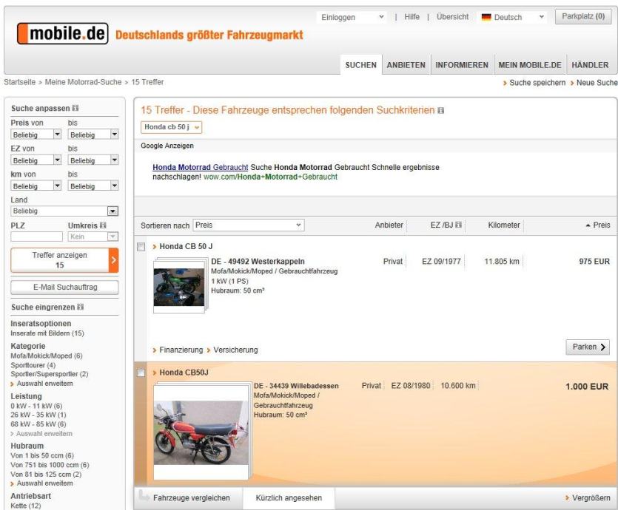618x510 pixels.
Task: Open the Preis bis dropdown
Action: (93, 135)
